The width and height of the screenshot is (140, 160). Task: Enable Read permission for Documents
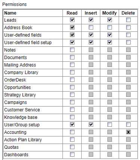72,57
